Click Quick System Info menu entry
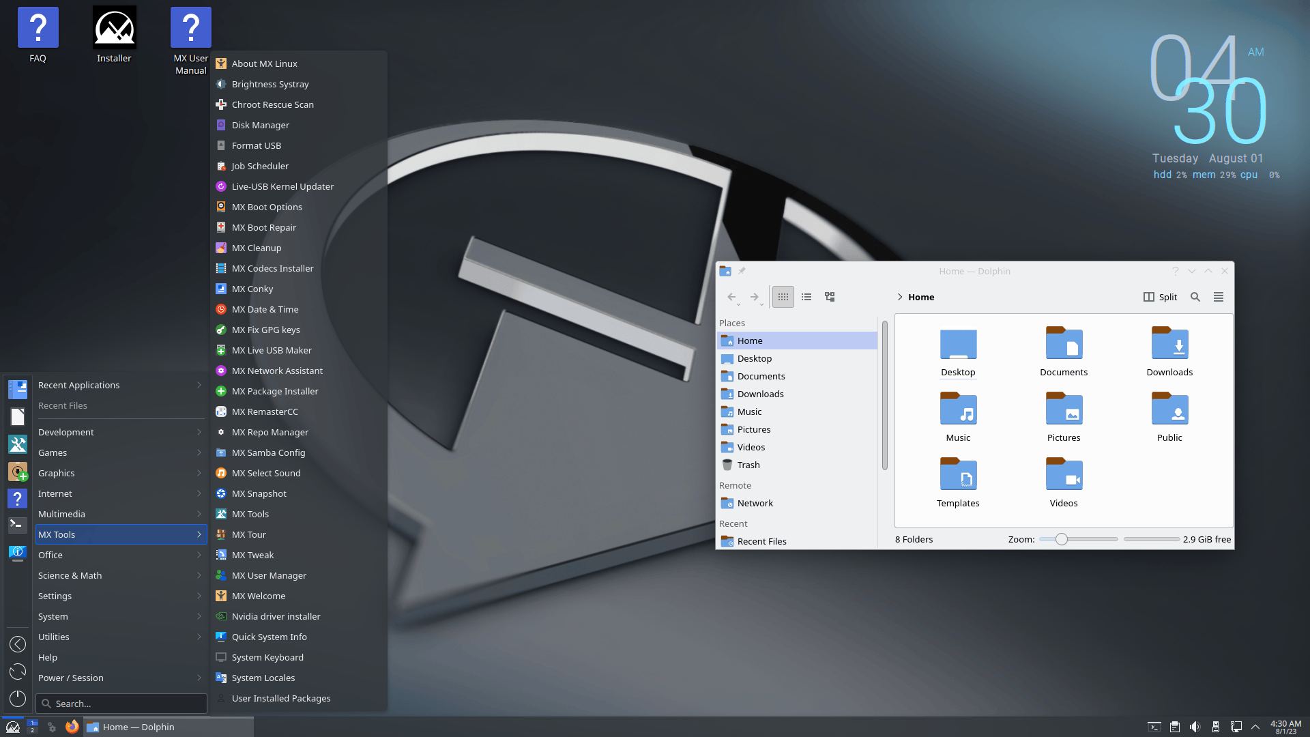 tap(269, 636)
